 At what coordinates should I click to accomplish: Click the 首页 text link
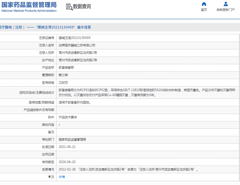204,10
